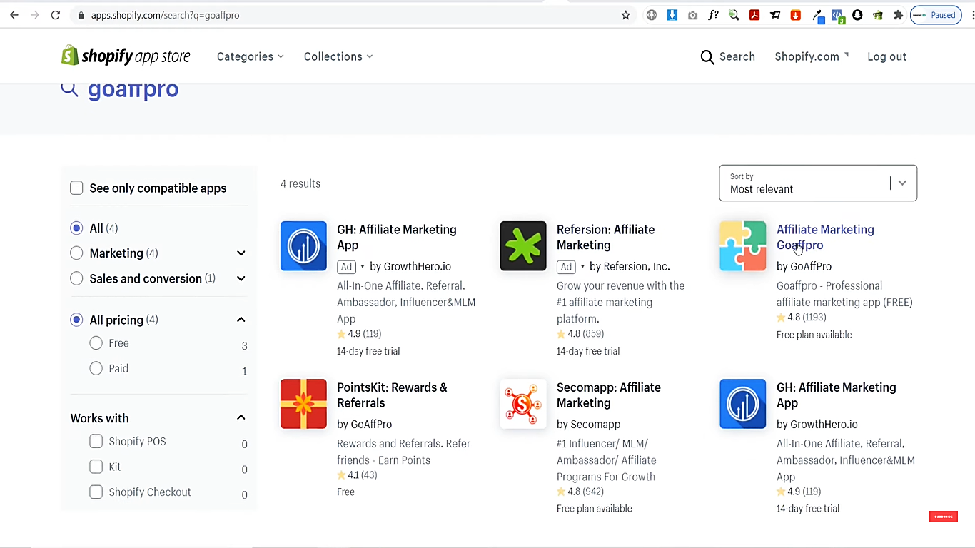The height and width of the screenshot is (548, 975).
Task: Click Search in the header
Action: [737, 57]
